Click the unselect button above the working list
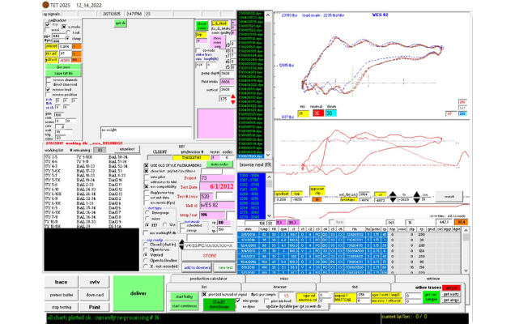 click(127, 149)
